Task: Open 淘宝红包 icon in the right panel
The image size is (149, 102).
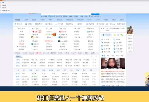Action: [x=105, y=46]
